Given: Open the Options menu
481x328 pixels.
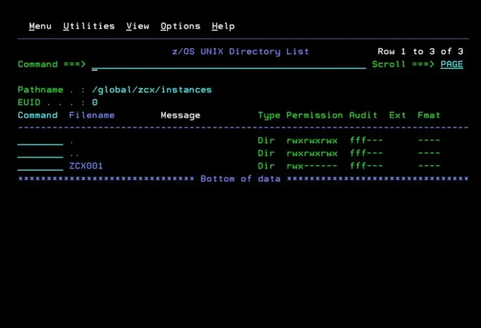Looking at the screenshot, I should [181, 26].
